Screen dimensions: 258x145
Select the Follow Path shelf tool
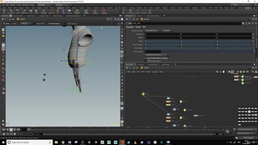click(x=24, y=11)
